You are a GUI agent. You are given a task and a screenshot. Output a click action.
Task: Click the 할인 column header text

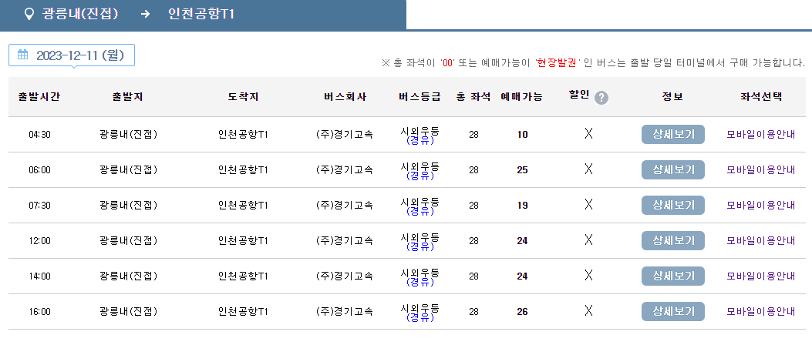click(579, 95)
